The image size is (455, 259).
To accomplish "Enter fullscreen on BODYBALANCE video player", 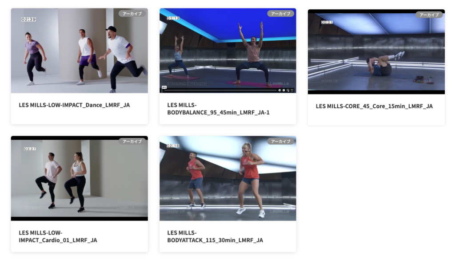I will tap(292, 90).
